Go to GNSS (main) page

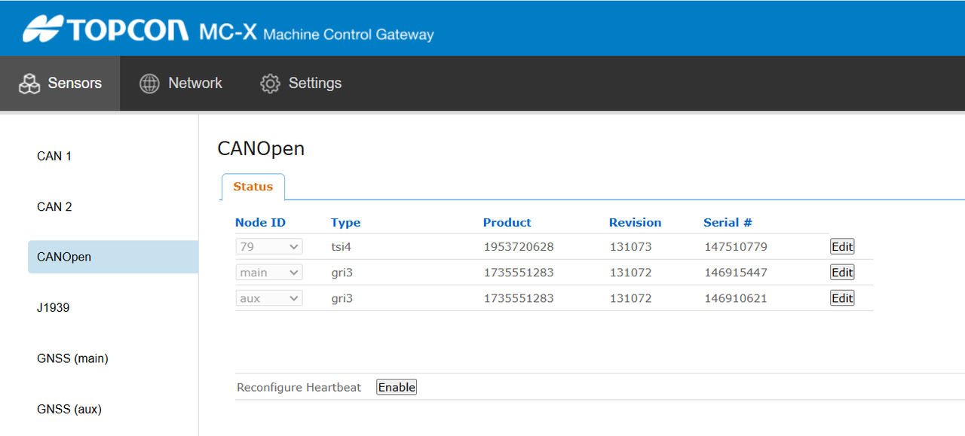pos(72,358)
